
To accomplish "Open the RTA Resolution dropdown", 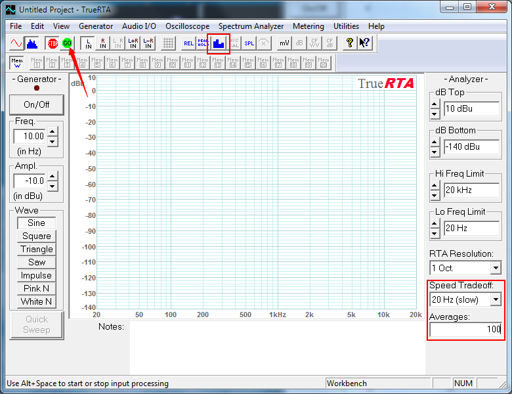I will (x=496, y=268).
